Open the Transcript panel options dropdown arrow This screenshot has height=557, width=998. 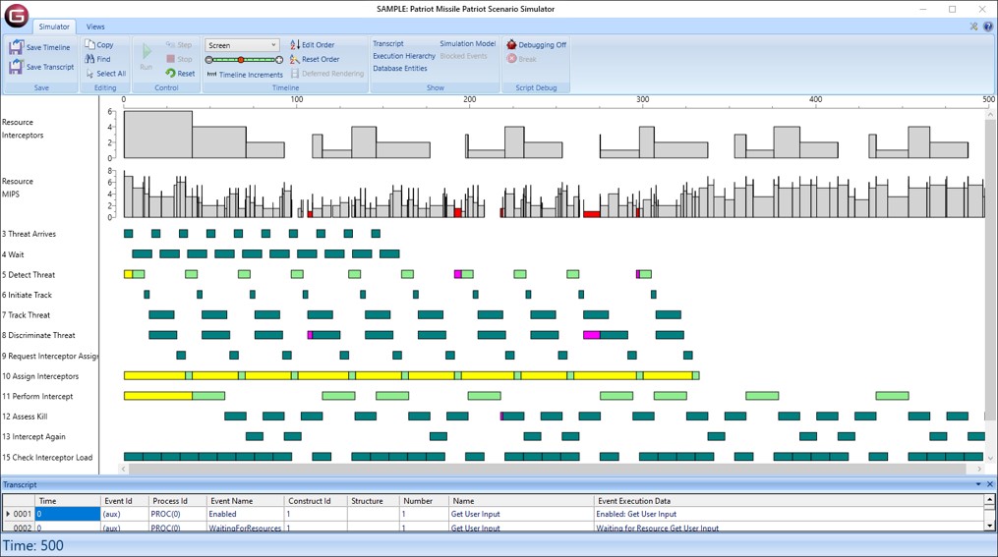point(978,484)
